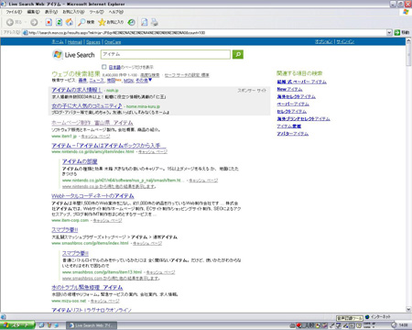Screen dimensions: 412x330
Task: Open the ツール(T) menu
Action: (x=96, y=12)
